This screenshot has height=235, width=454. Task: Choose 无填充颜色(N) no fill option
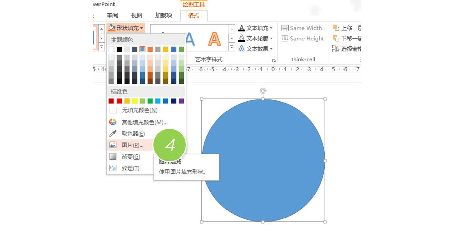146,110
